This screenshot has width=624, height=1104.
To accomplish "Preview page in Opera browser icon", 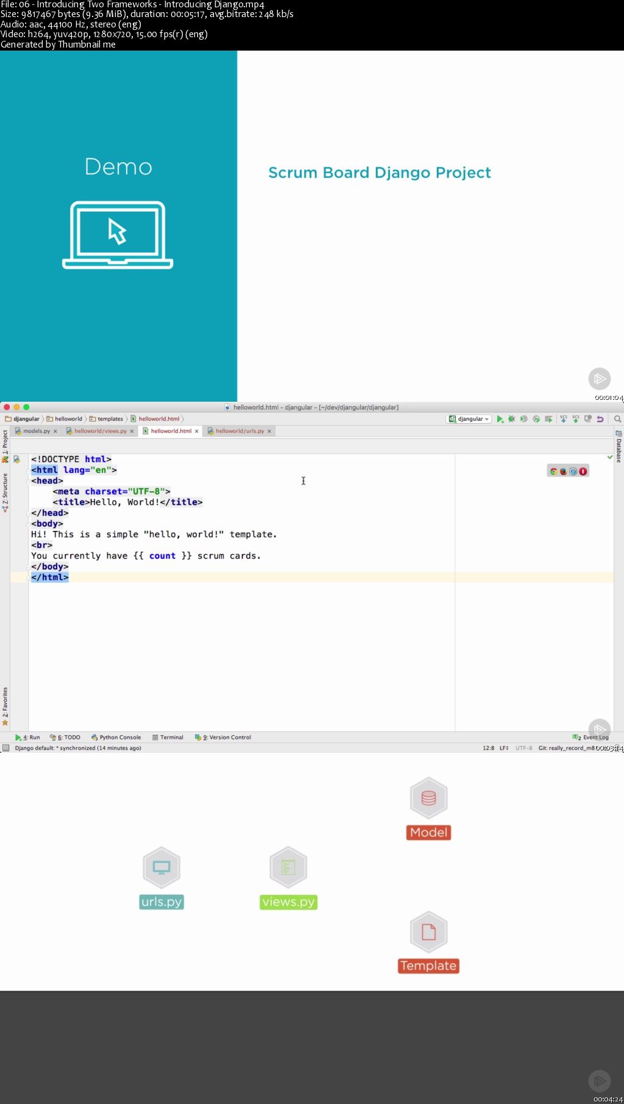I will click(x=583, y=471).
